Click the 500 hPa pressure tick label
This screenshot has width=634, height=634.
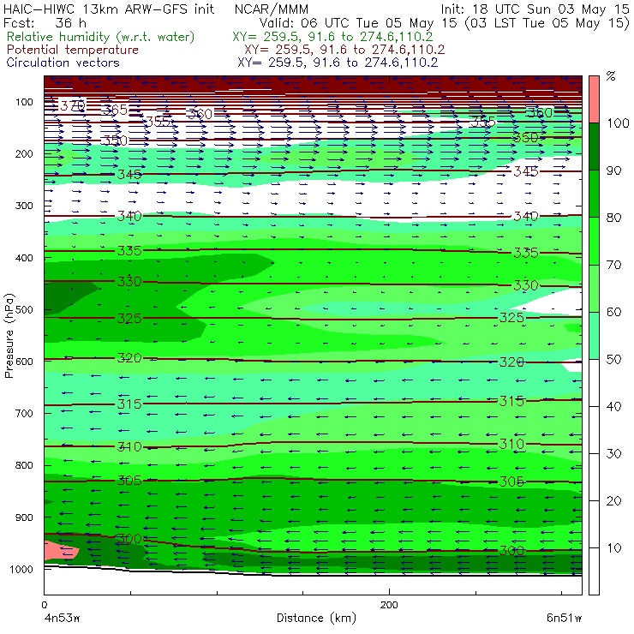click(x=24, y=309)
